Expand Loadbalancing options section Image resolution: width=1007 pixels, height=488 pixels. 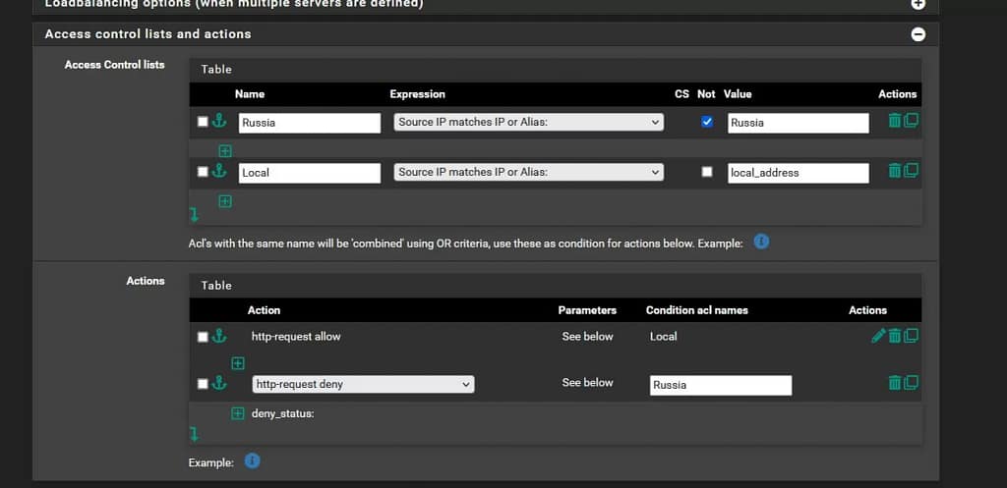point(918,4)
